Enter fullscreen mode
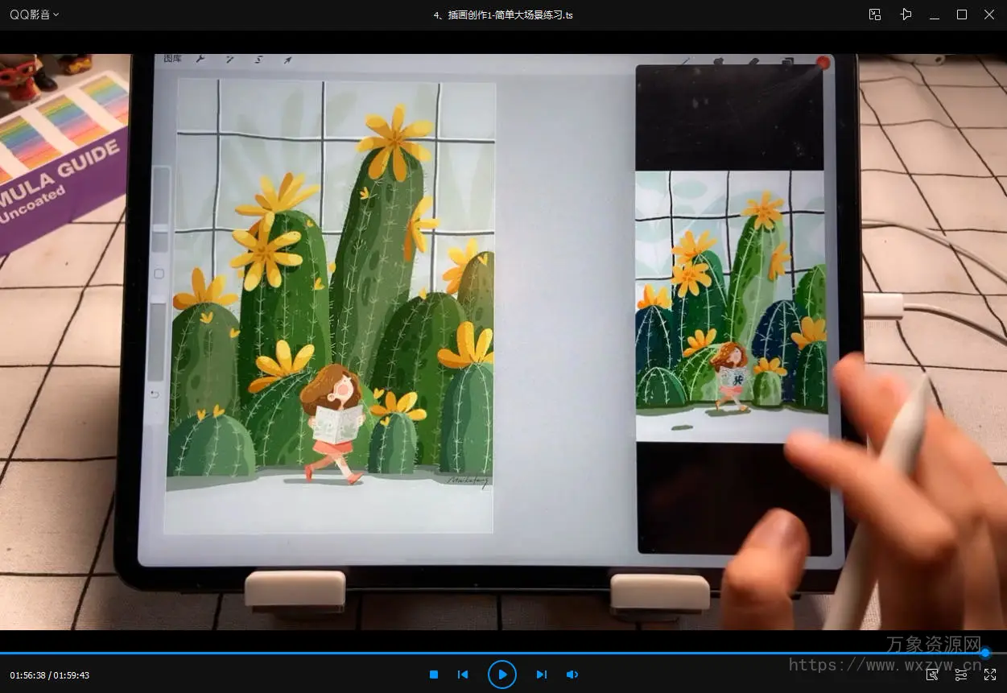This screenshot has width=1007, height=693. coord(990,674)
